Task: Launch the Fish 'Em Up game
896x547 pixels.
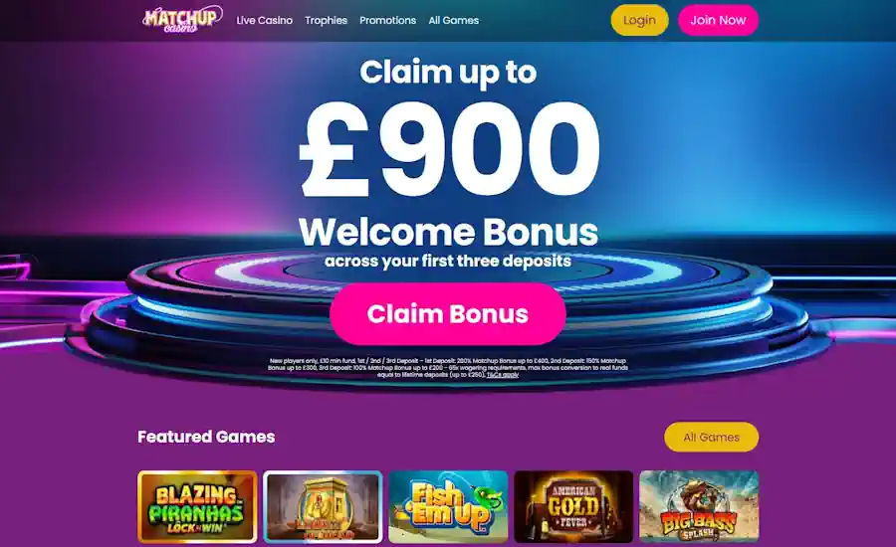Action: tap(448, 506)
